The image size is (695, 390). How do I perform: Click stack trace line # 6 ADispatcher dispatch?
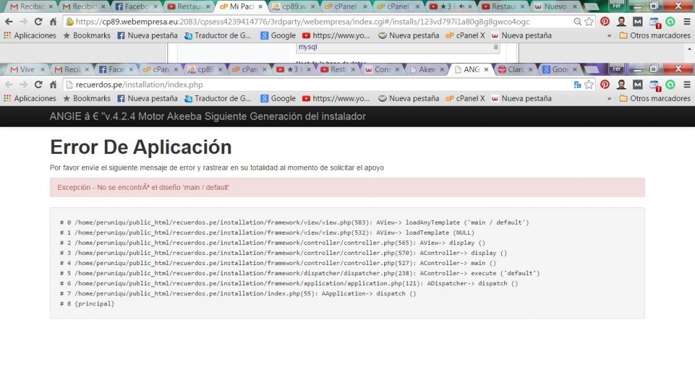[289, 283]
